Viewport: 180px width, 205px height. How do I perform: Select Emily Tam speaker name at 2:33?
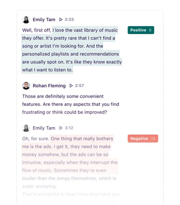(44, 20)
